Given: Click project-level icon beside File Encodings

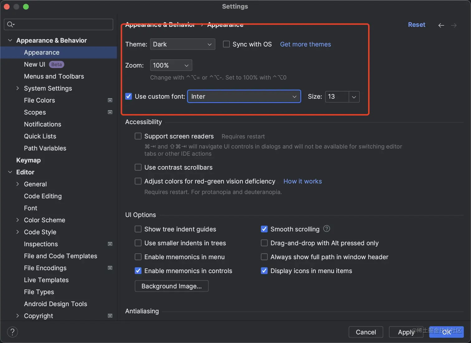Looking at the screenshot, I should click(110, 268).
